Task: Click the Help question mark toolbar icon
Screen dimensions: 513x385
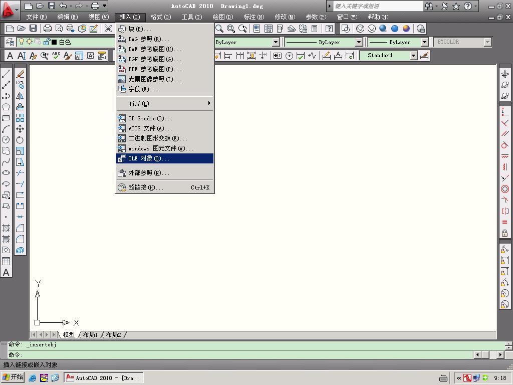Action: 329,29
